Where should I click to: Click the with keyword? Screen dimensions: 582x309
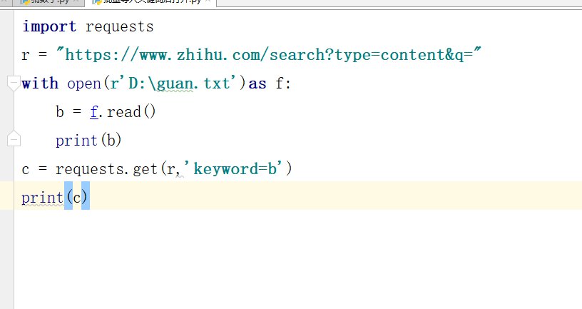click(x=40, y=83)
